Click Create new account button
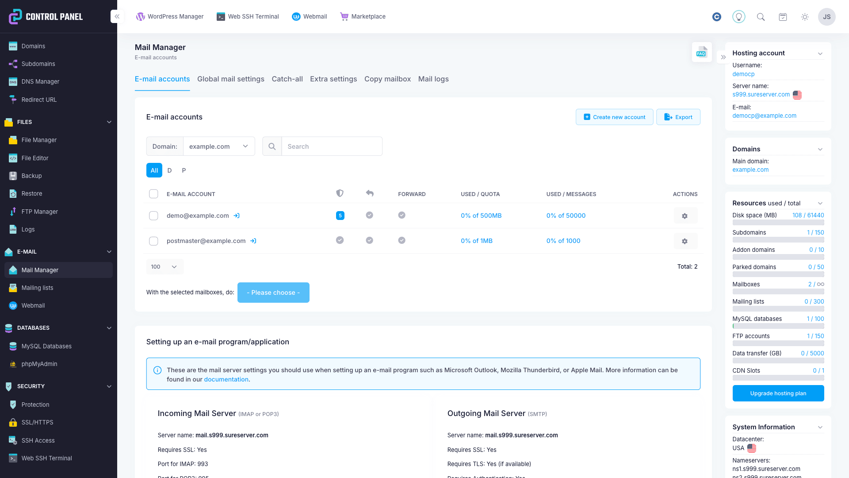The width and height of the screenshot is (849, 478). click(x=614, y=117)
